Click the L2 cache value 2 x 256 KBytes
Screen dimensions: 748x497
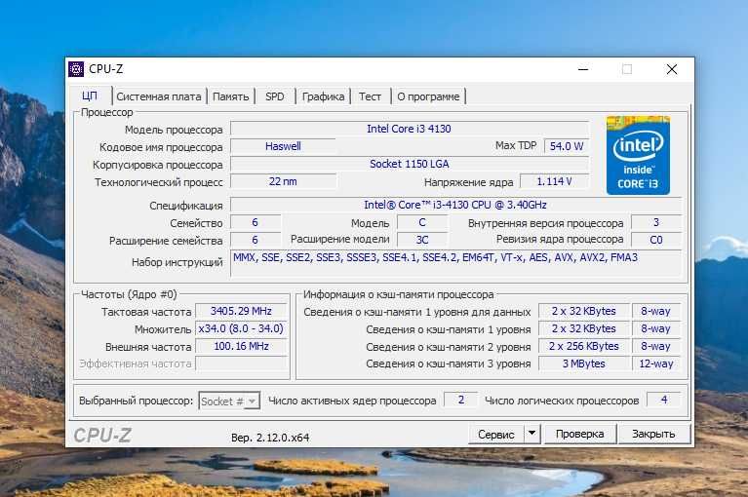click(584, 346)
